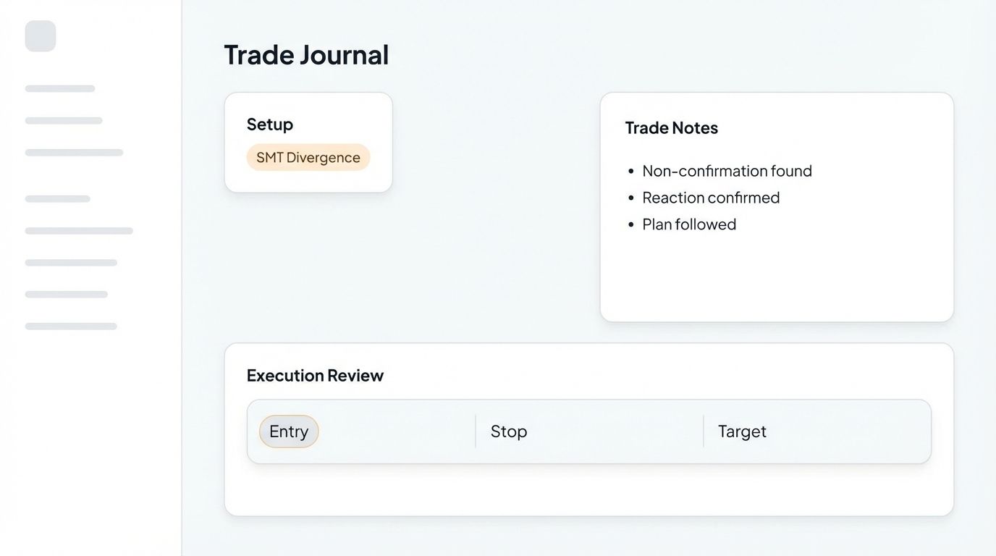Viewport: 996px width, 556px height.
Task: Select third item in lower sidebar group
Action: click(71, 263)
